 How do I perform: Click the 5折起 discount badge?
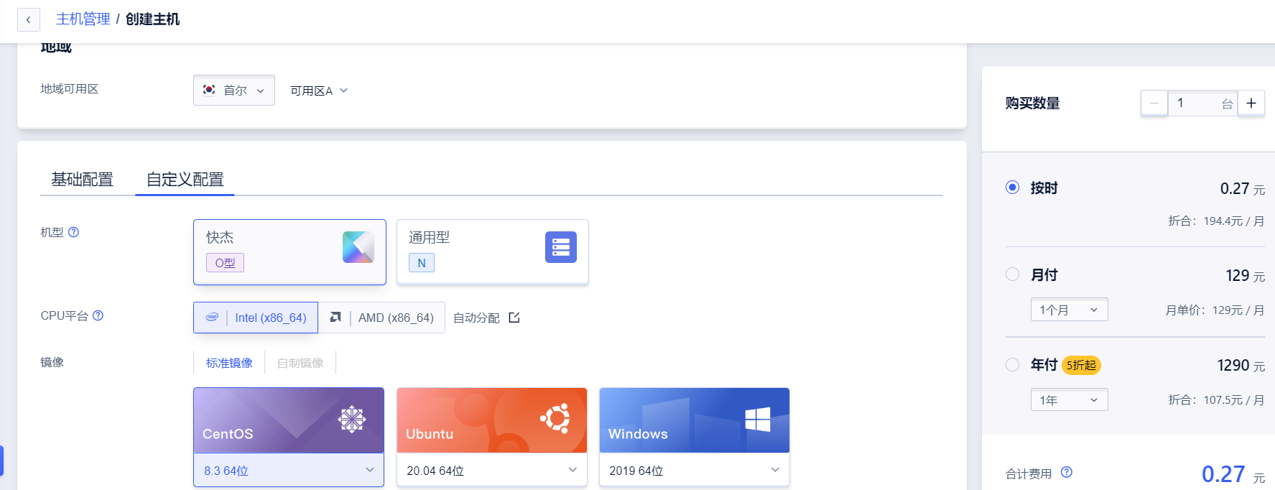[1081, 365]
